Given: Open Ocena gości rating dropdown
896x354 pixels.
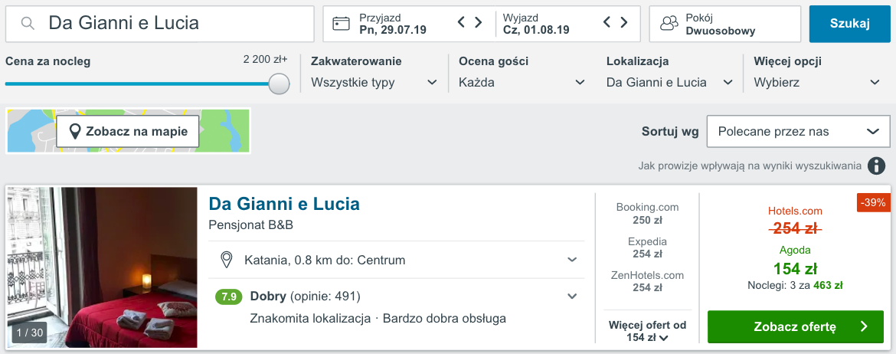Looking at the screenshot, I should 522,74.
